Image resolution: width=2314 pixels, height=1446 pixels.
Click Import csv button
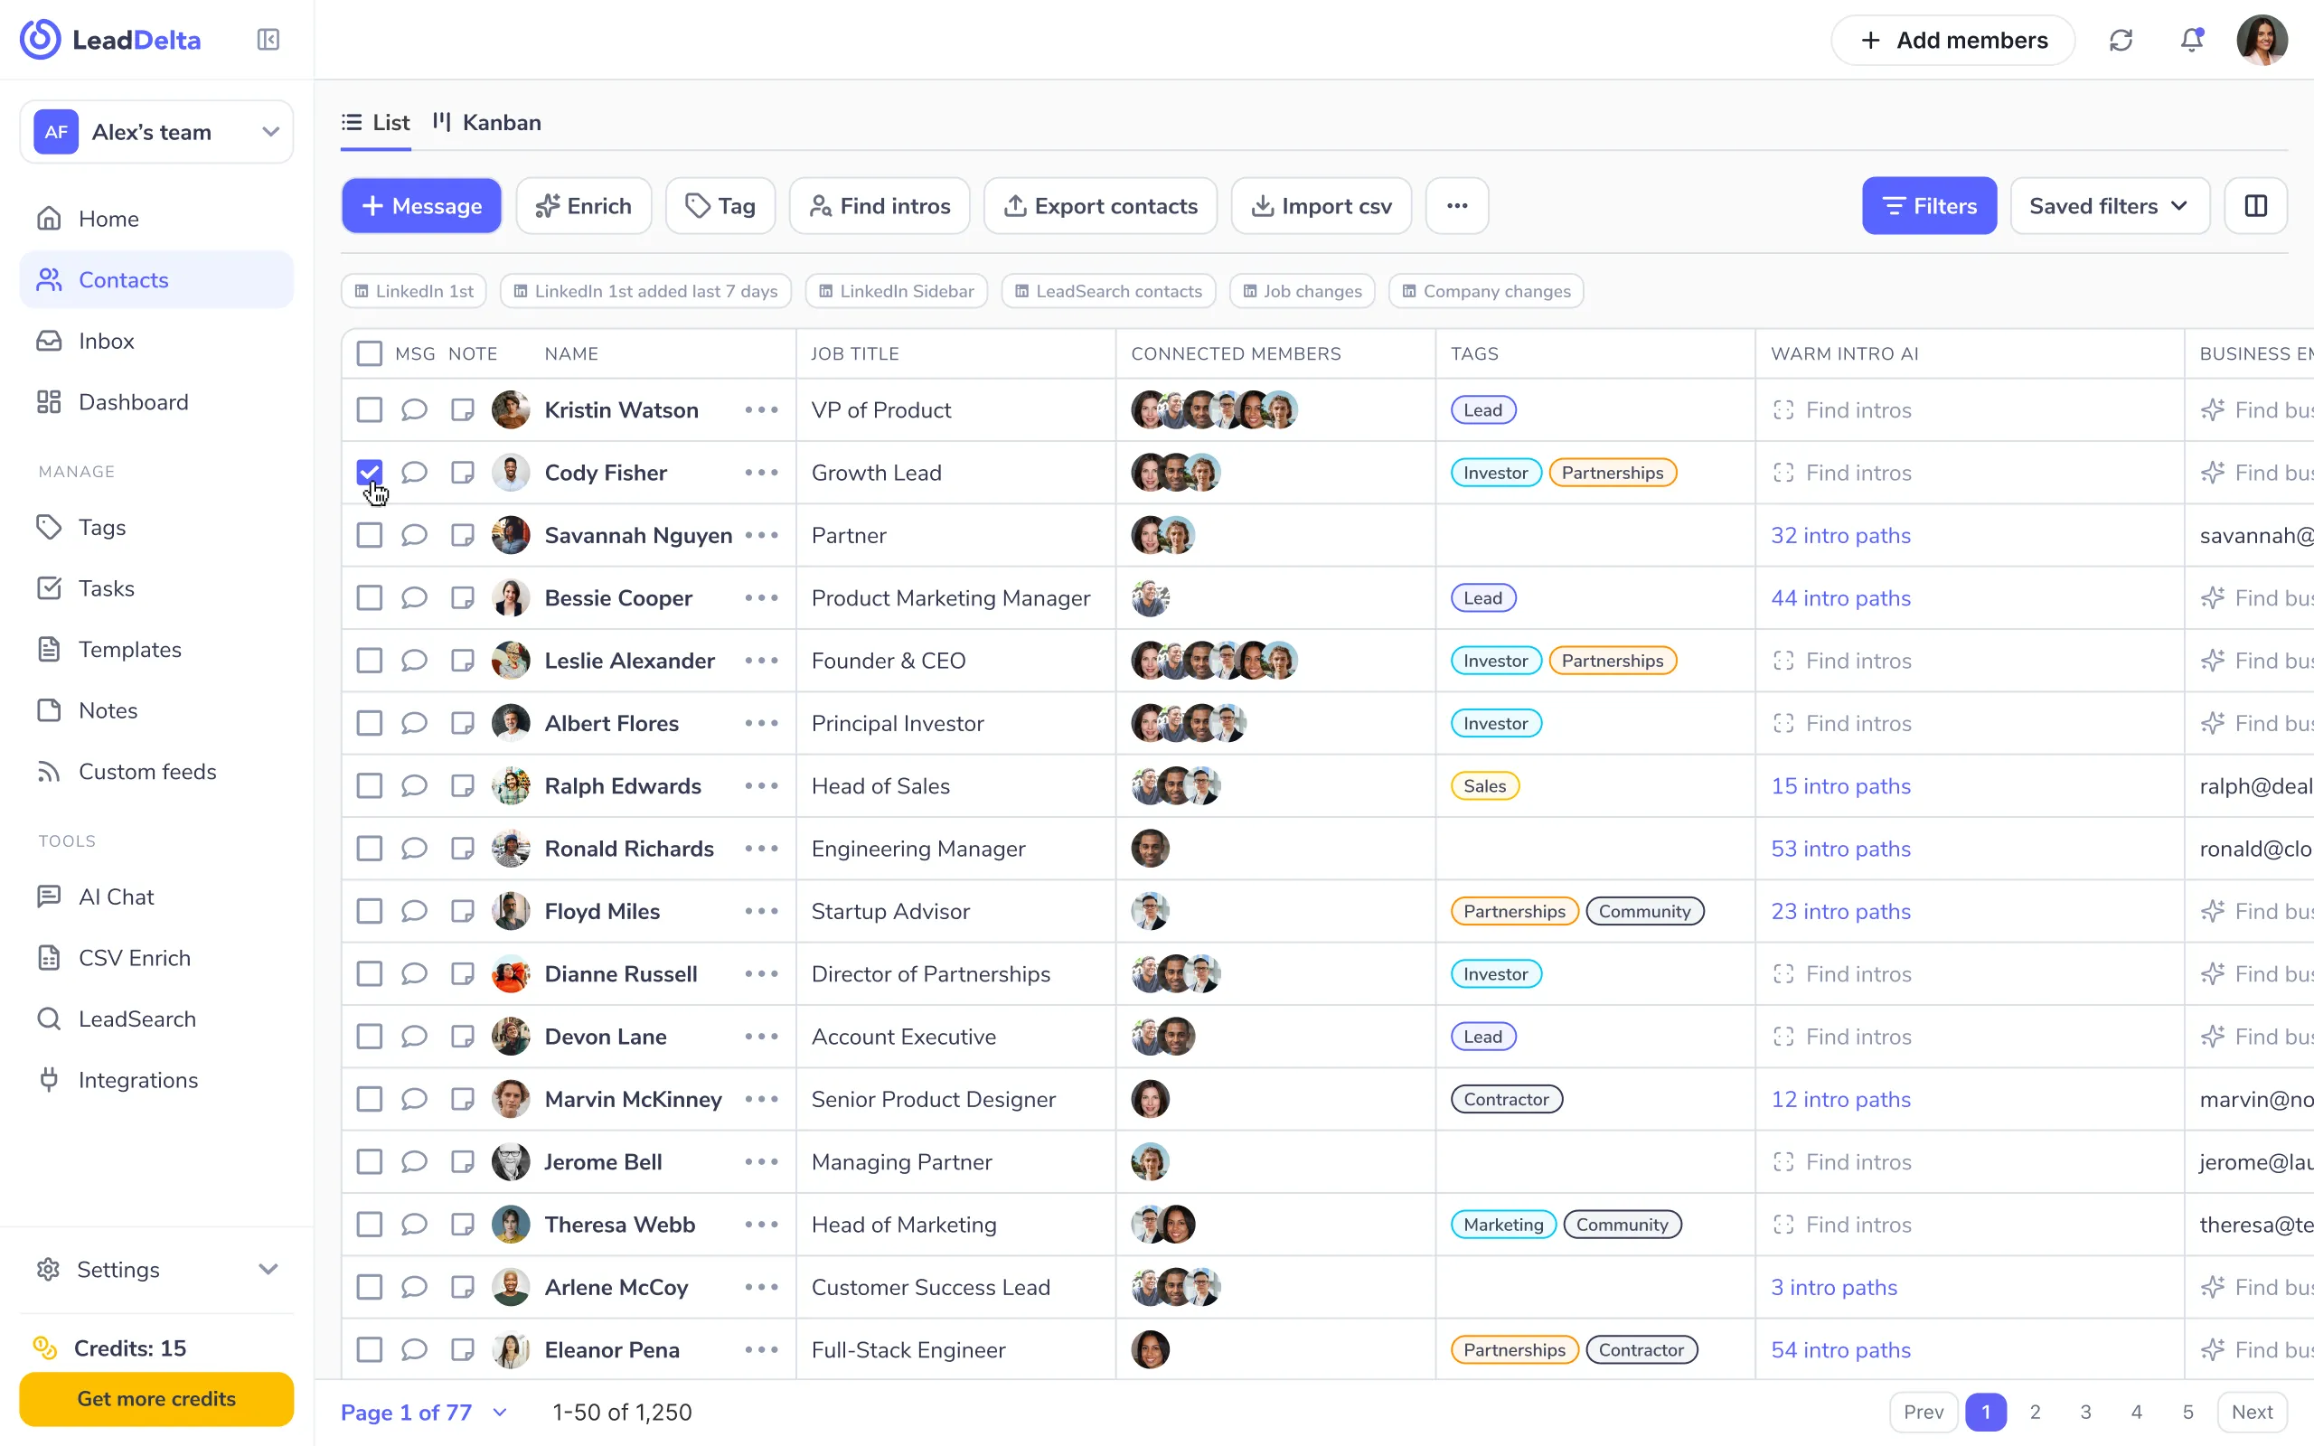pos(1321,206)
